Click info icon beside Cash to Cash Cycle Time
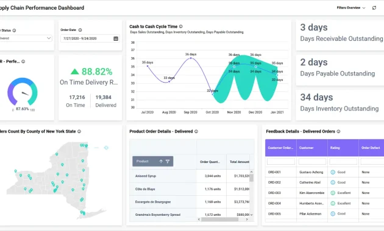 tap(181, 26)
